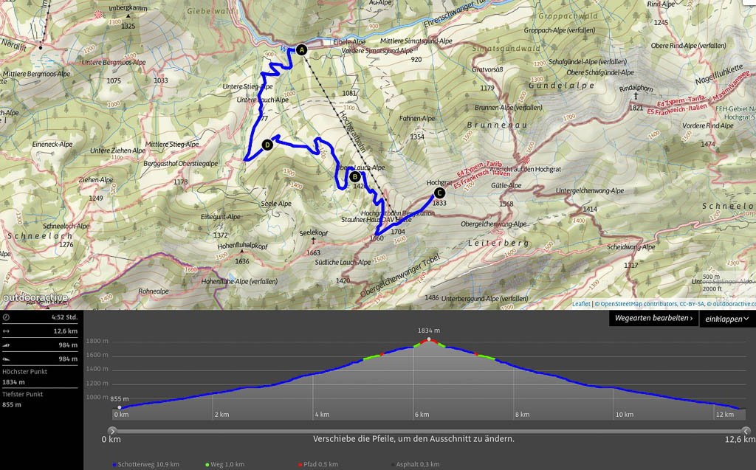
Task: Click the outdooractive logo on the map
Action: (x=35, y=298)
